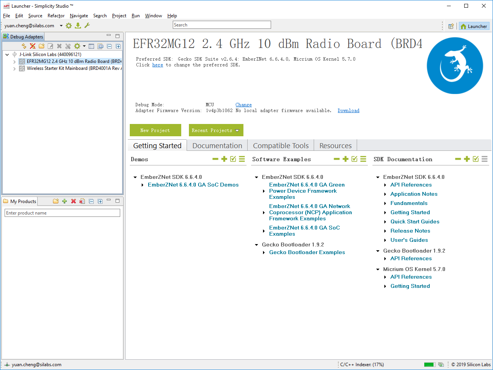493x370 pixels.
Task: Click the overlapping-windows icon in Debug Adapters toolbar
Action: (101, 46)
